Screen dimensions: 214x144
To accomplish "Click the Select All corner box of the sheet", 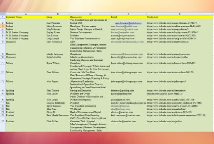I will pos(3,14).
